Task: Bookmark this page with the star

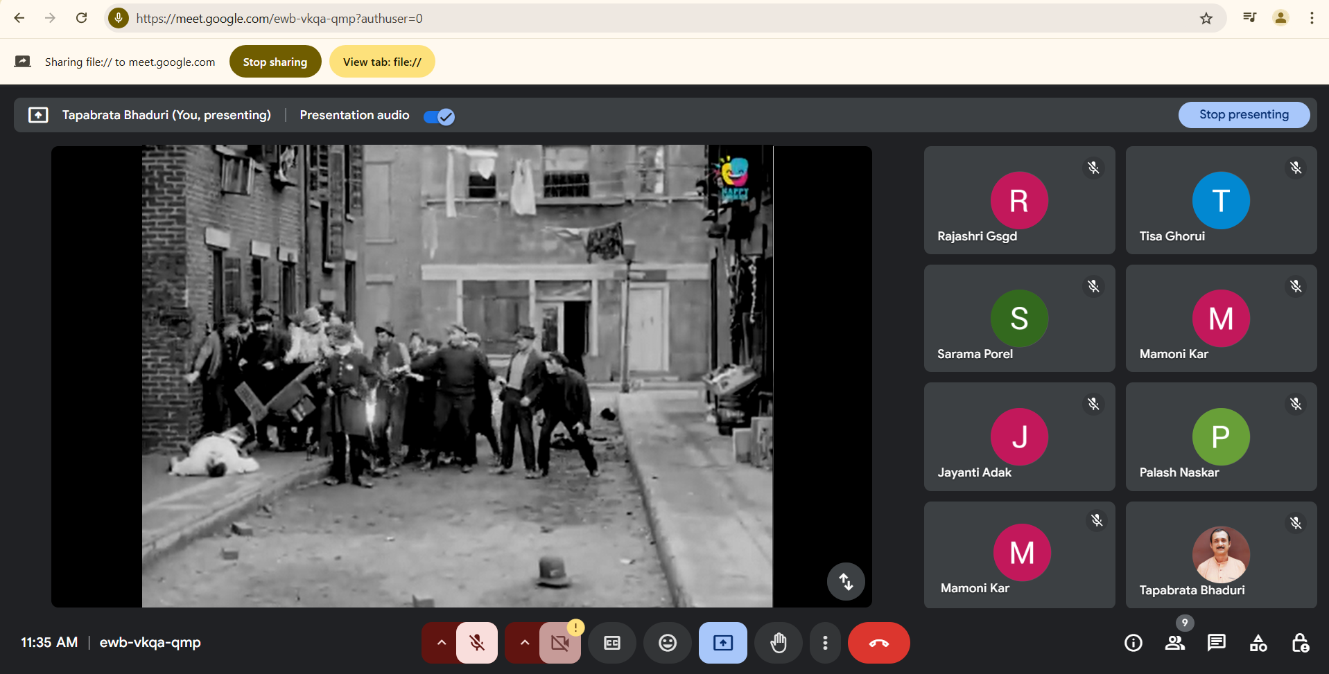Action: pos(1206,18)
